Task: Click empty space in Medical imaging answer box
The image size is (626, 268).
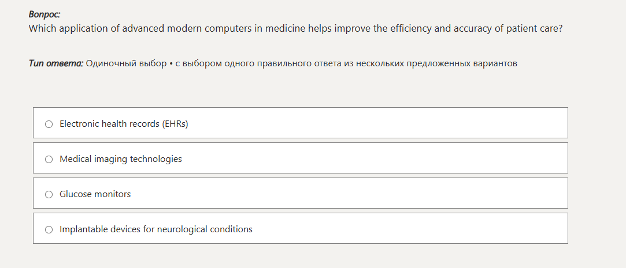Action: (376, 158)
